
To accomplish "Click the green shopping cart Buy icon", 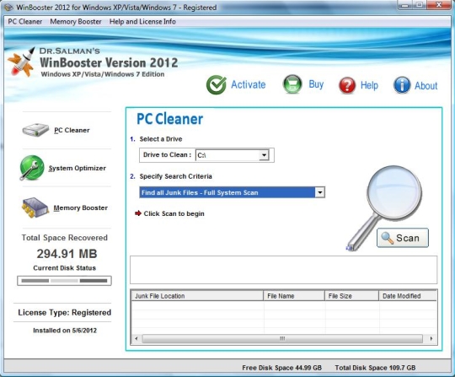I will (292, 84).
